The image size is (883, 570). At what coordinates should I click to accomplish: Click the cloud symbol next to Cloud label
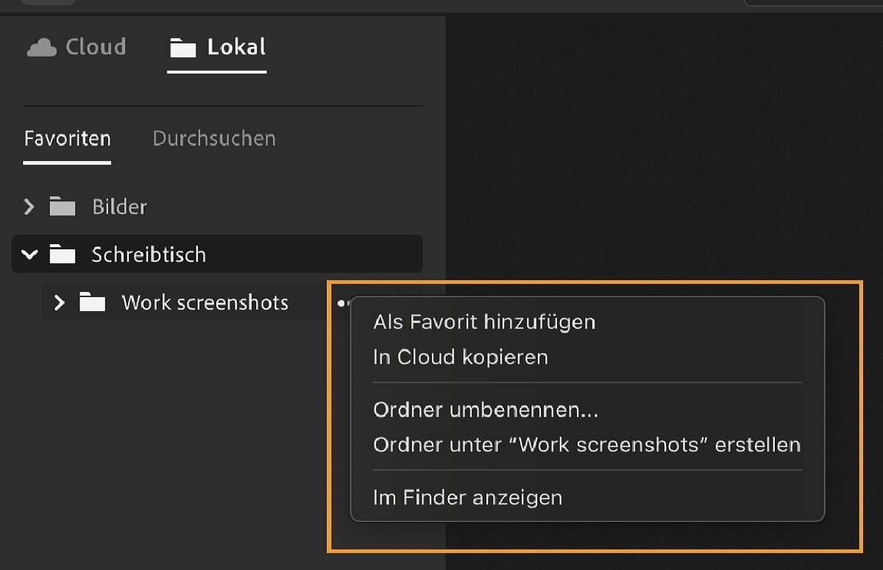tap(42, 46)
